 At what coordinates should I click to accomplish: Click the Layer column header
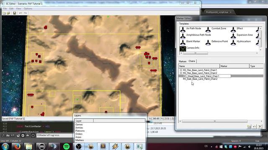[84, 121]
